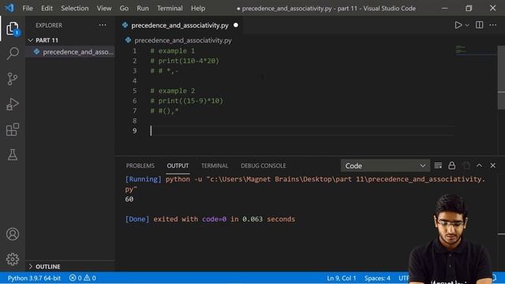
Task: Place cursor on line 9
Action: point(302,131)
